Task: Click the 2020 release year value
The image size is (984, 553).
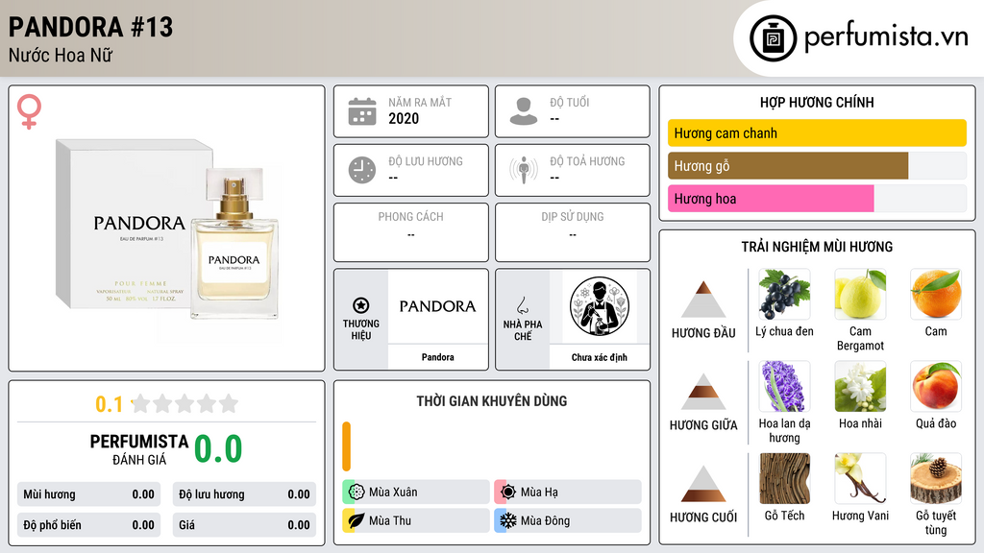Action: click(404, 118)
